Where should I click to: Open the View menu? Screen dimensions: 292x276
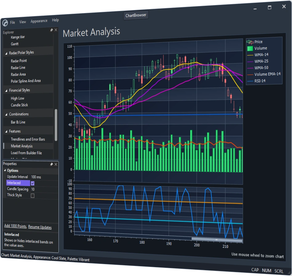click(x=23, y=22)
